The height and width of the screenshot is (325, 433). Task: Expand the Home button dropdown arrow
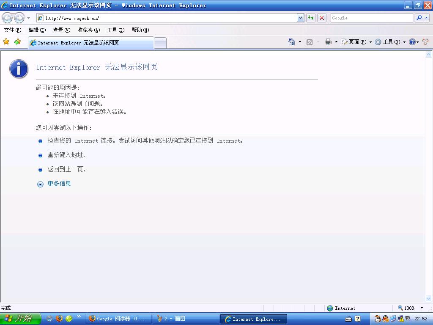point(300,42)
